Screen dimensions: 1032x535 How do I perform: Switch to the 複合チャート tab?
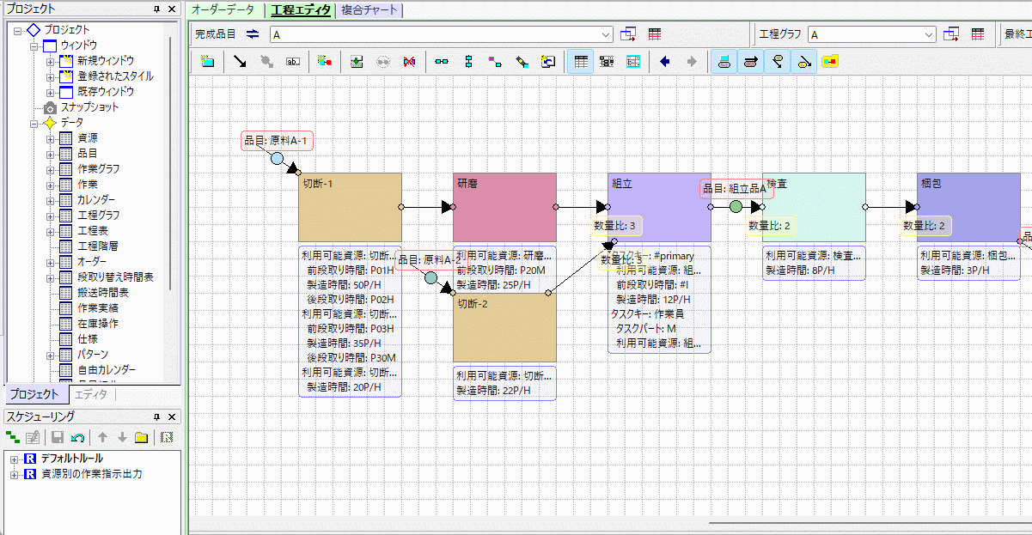coord(368,9)
